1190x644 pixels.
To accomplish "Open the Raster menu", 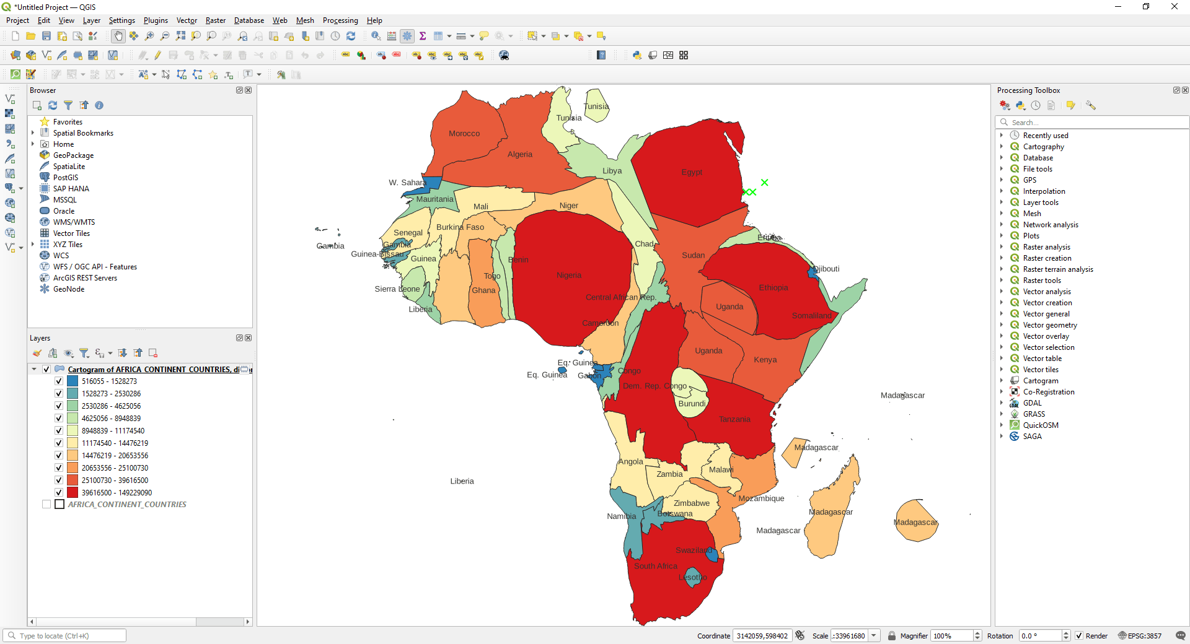I will [x=216, y=20].
